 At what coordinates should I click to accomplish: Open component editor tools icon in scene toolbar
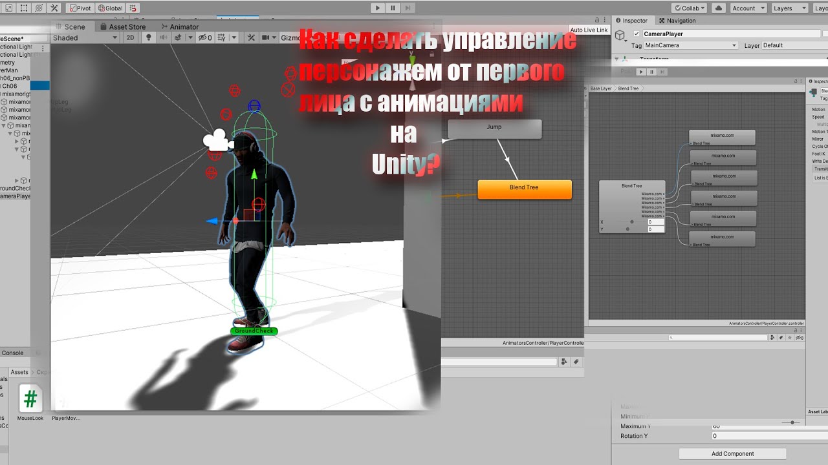coord(252,37)
